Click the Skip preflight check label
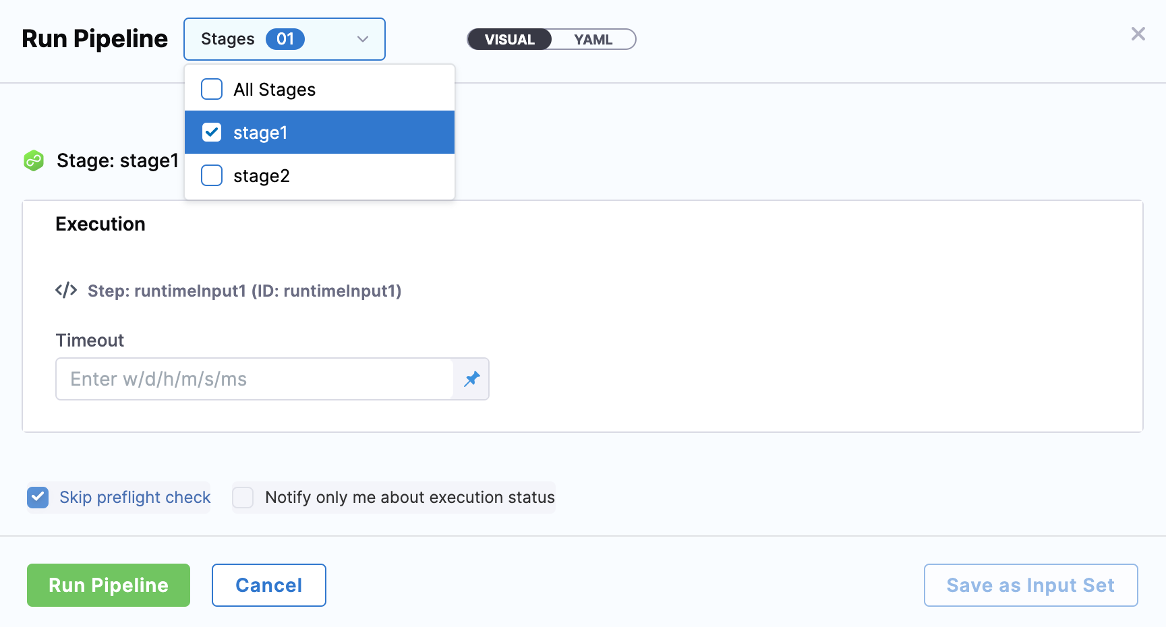Screen dimensions: 1166x627 click(135, 498)
